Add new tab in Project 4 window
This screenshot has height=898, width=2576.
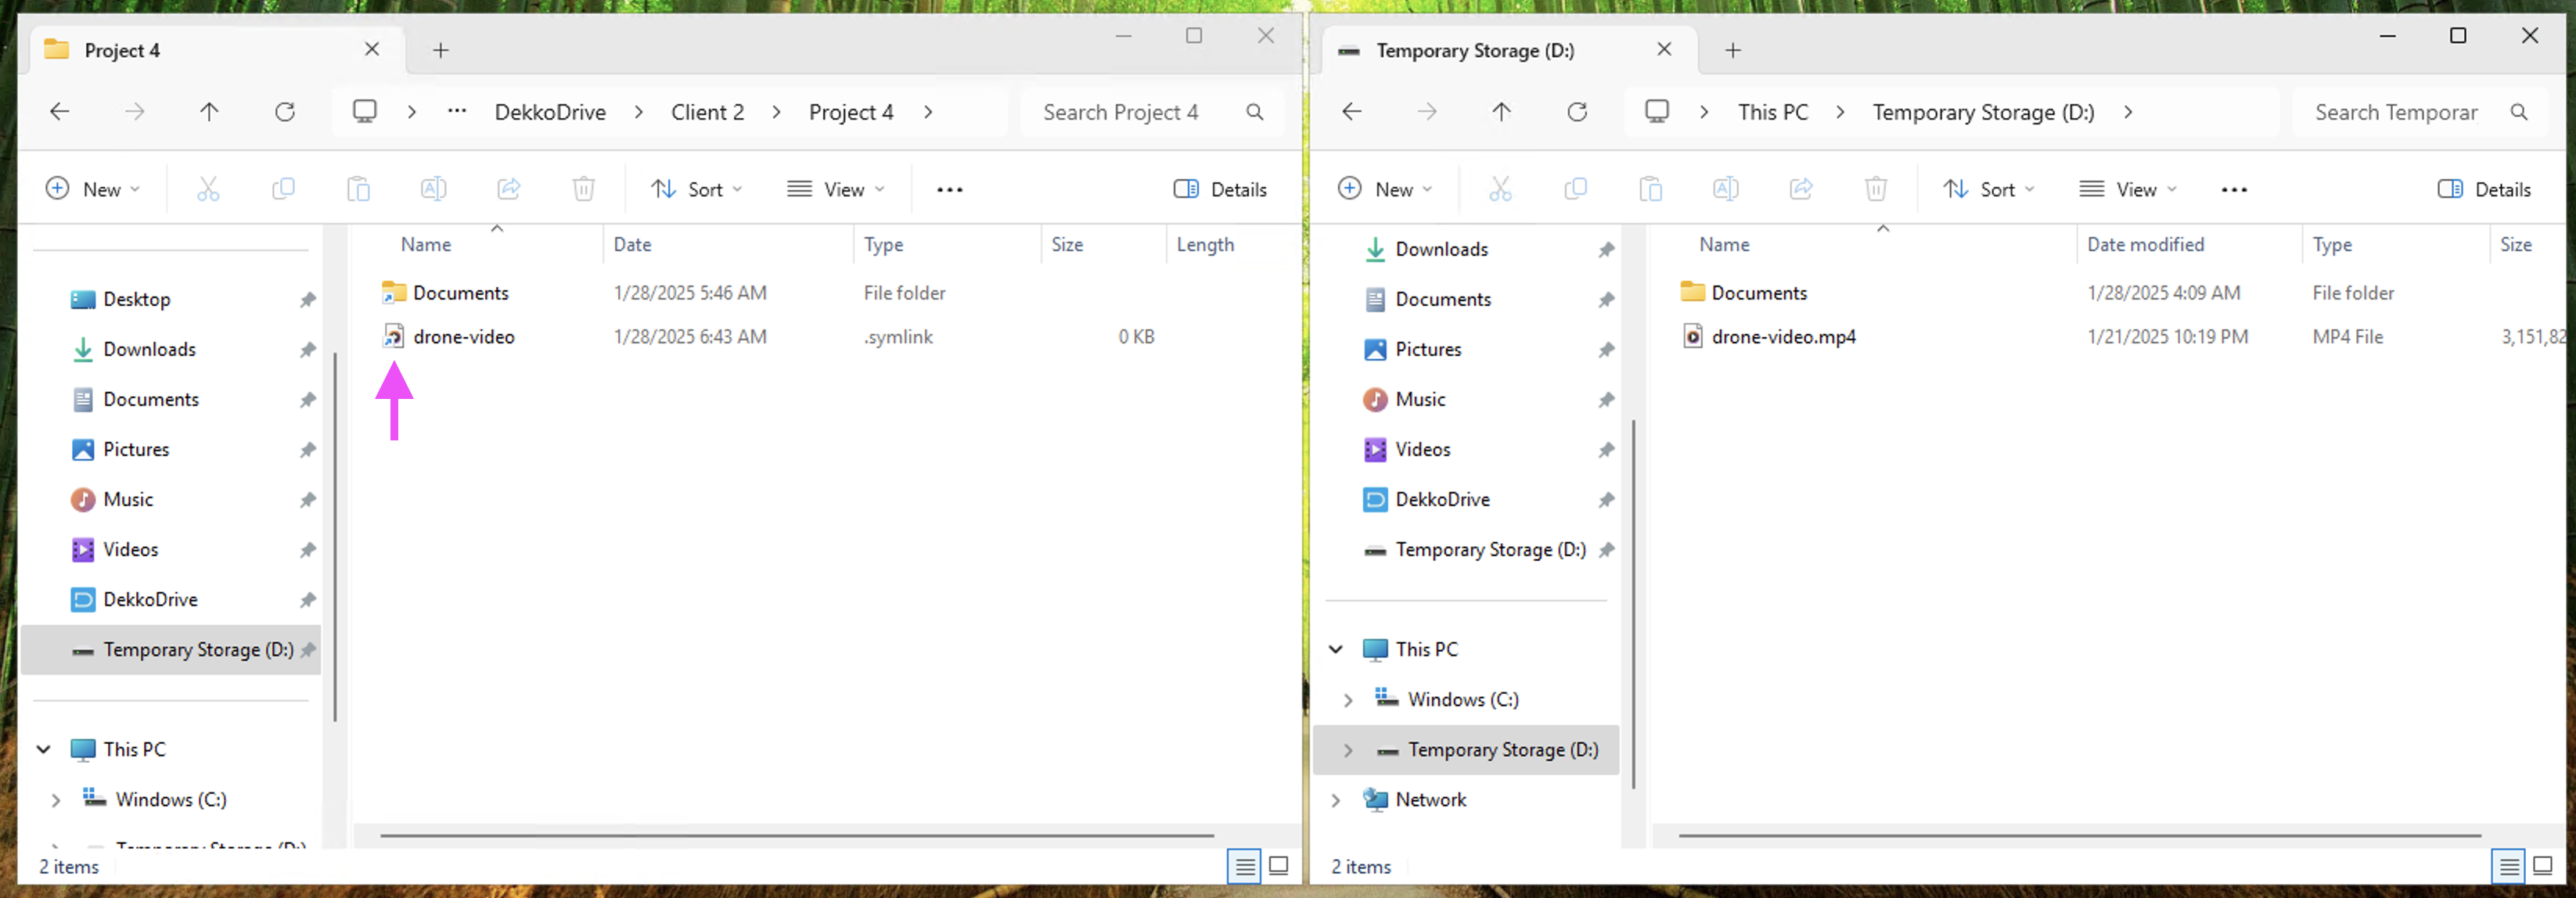coord(440,50)
